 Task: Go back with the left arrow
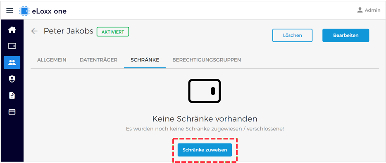[34, 31]
